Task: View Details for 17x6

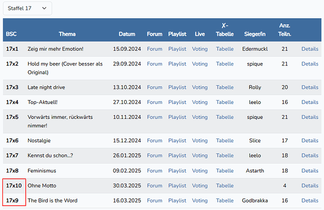Action: (x=310, y=141)
